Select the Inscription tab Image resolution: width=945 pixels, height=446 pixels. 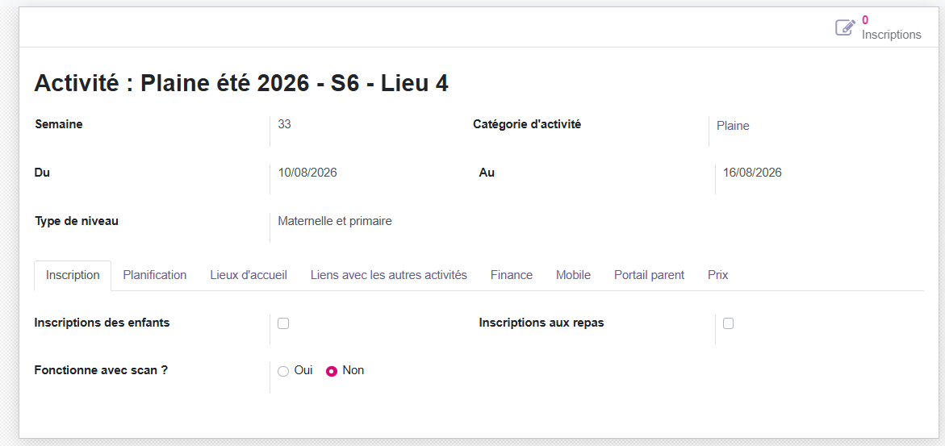73,276
